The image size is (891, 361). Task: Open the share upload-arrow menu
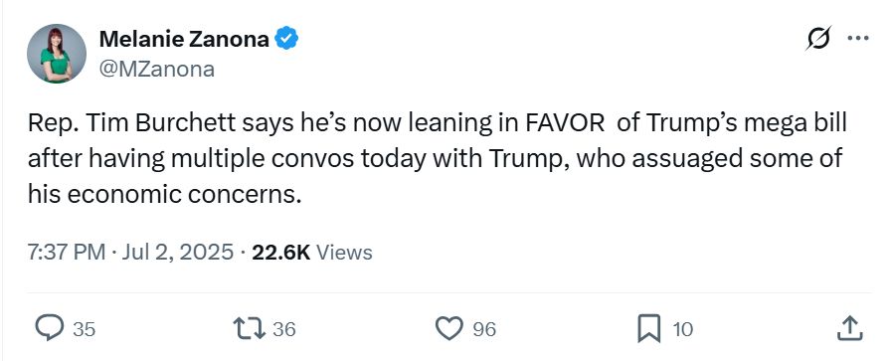pyautogui.click(x=850, y=328)
